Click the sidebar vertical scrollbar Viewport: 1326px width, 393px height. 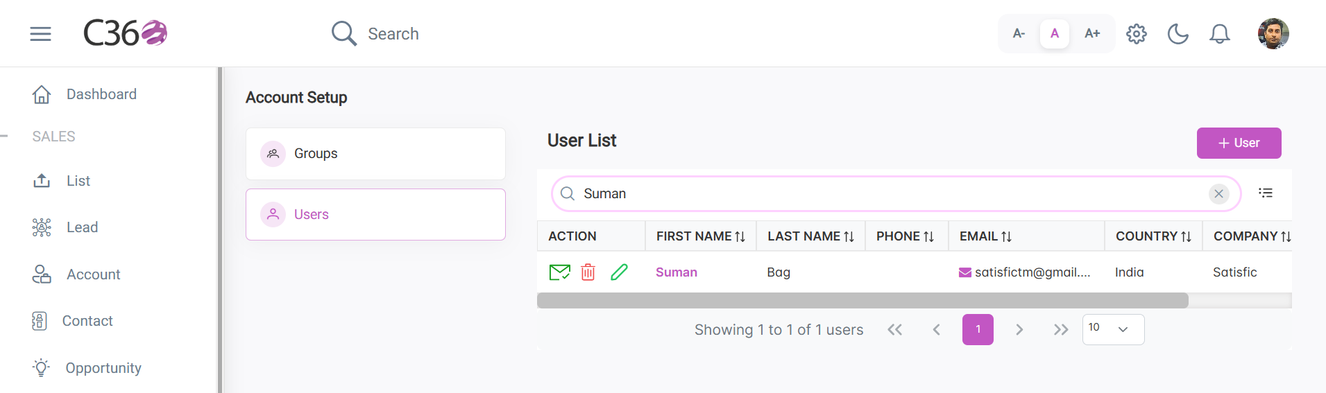pos(220,230)
